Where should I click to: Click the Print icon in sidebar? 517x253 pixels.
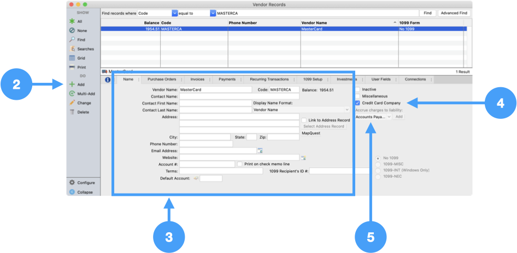pos(72,67)
